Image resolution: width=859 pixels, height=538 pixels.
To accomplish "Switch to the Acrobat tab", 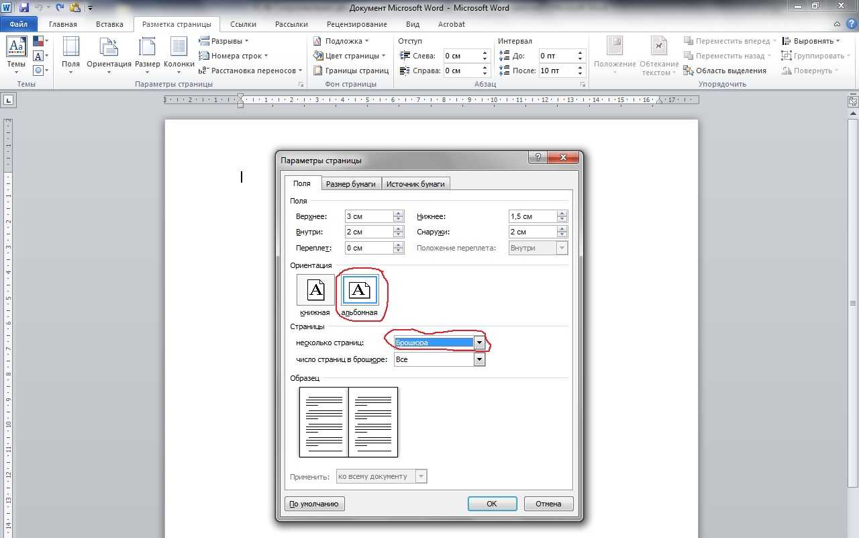I will pos(452,24).
